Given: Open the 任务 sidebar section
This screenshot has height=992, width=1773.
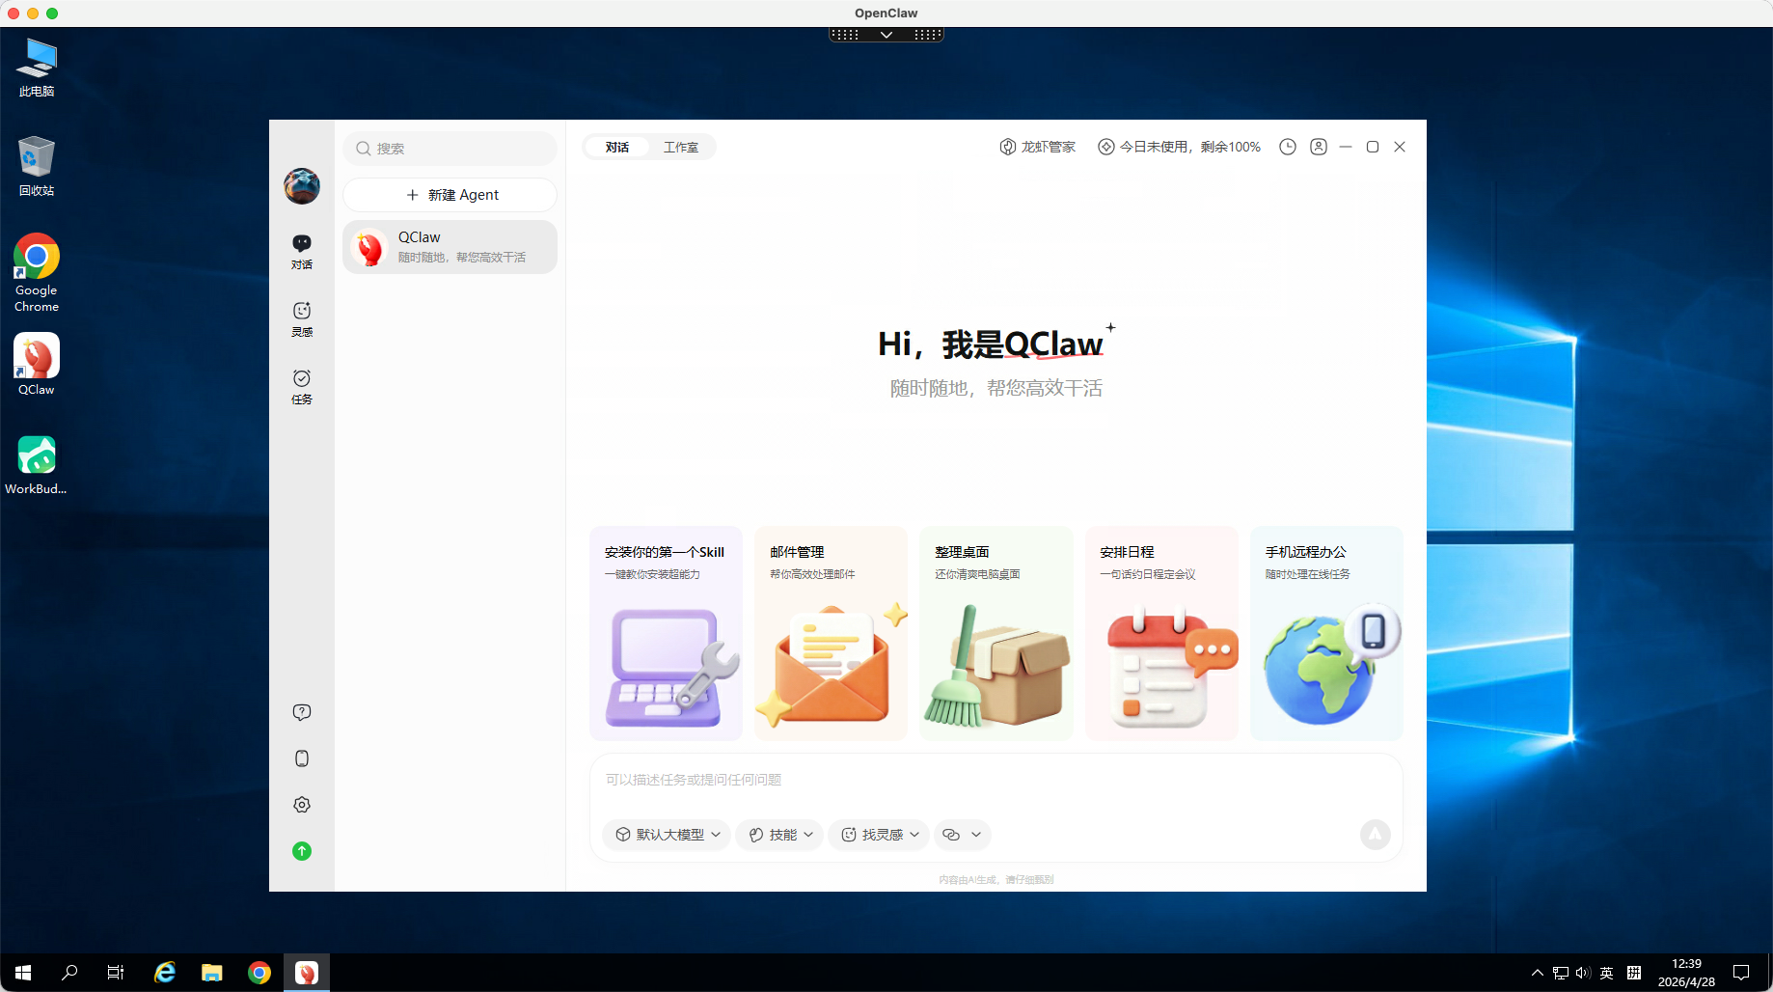Looking at the screenshot, I should tap(302, 386).
